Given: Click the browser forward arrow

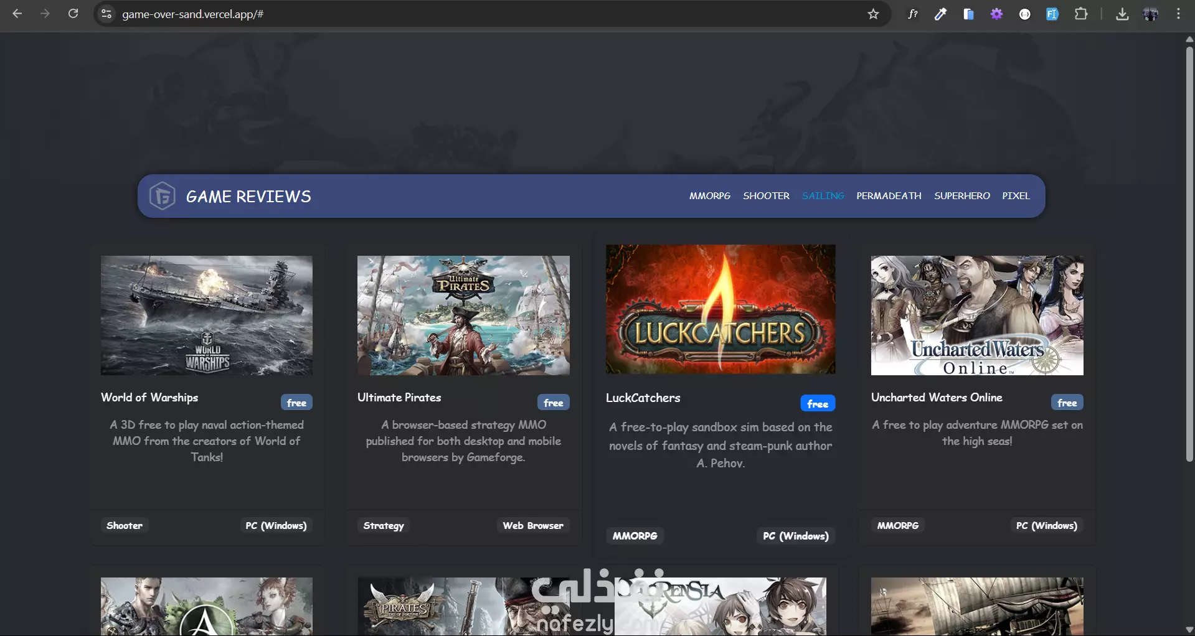Looking at the screenshot, I should [45, 14].
